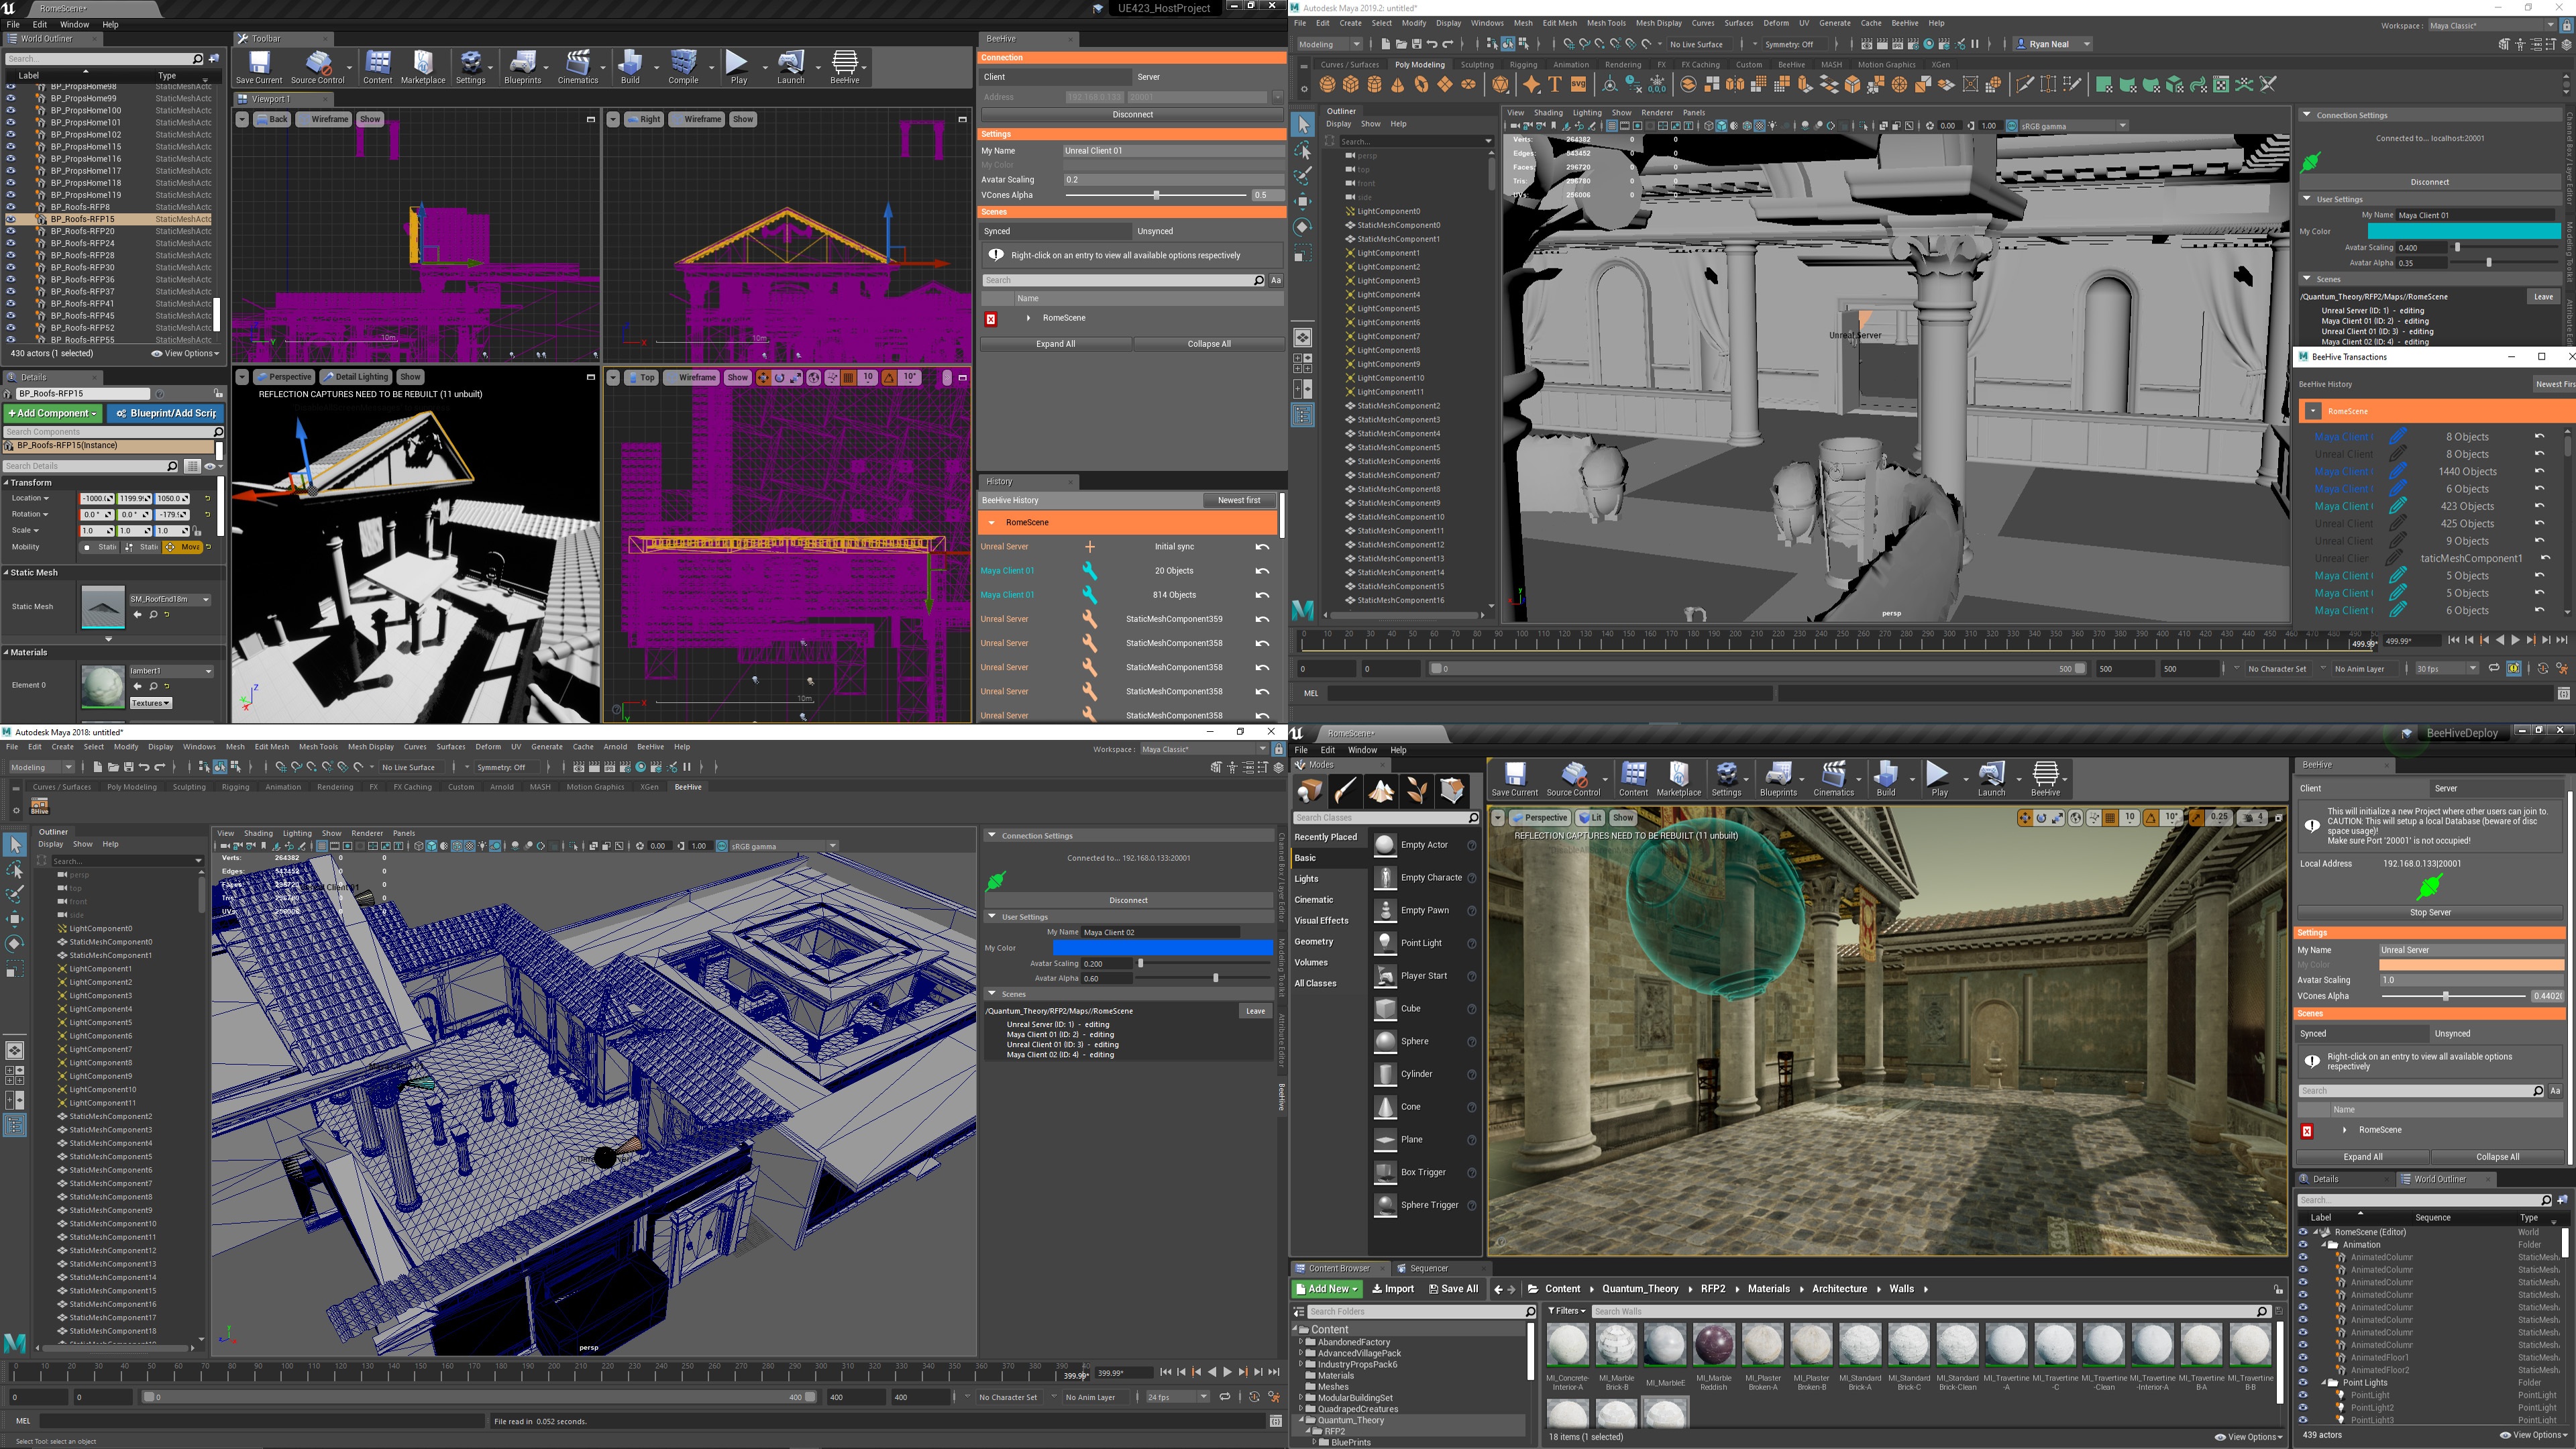Screen dimensions: 2576x1449
Task: Toggle visibility of BP_Roofs-RFP20 in World Outliner
Action: click(11, 231)
